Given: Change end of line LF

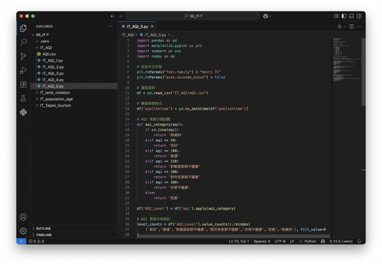Looking at the screenshot, I should pyautogui.click(x=292, y=241).
